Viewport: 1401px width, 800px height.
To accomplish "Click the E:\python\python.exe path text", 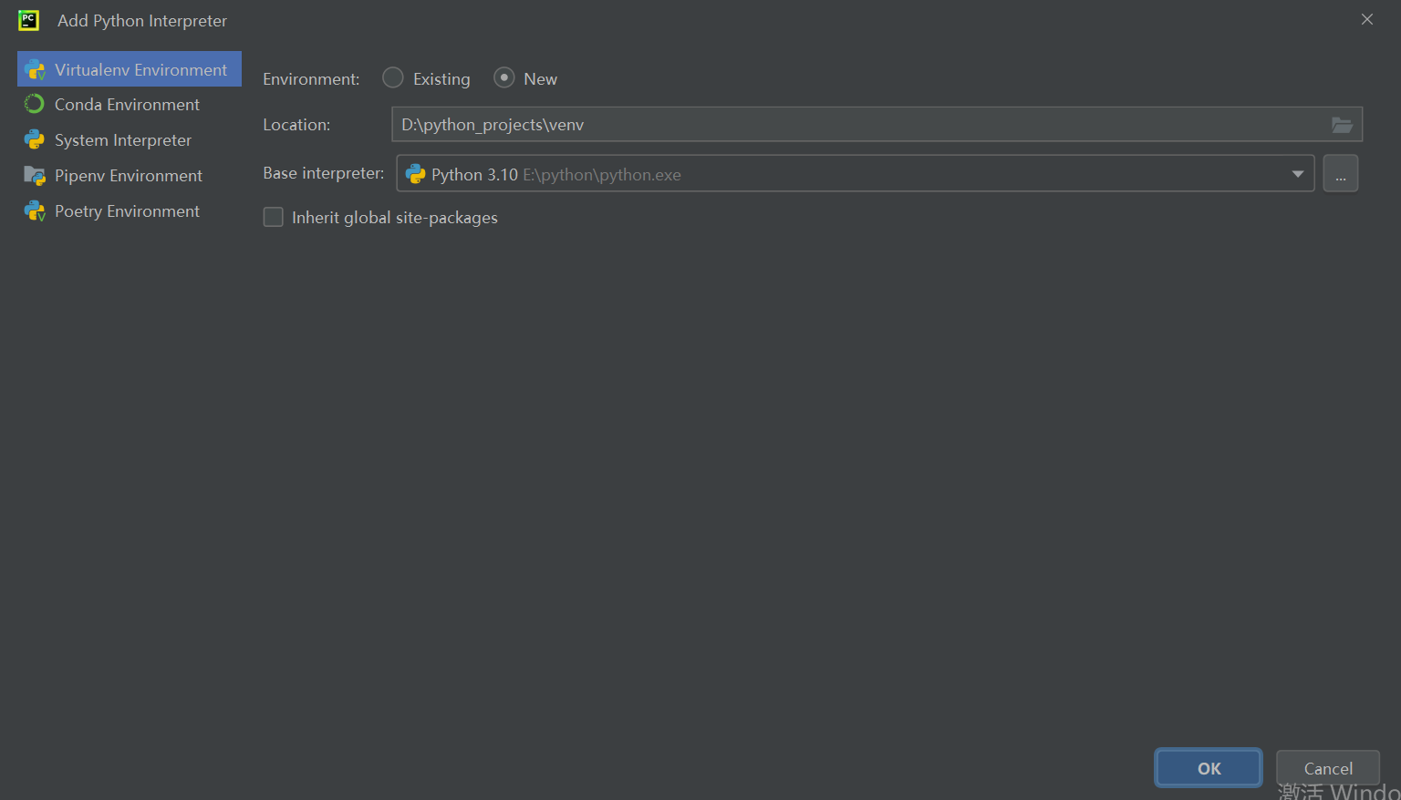I will pyautogui.click(x=602, y=175).
